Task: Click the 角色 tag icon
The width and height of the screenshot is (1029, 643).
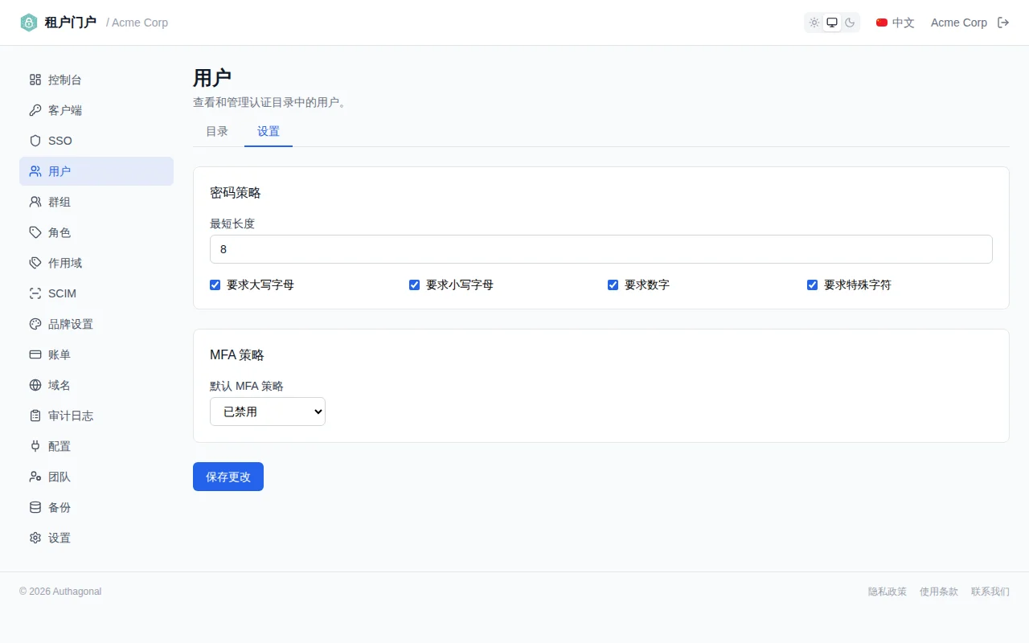Action: 35,232
